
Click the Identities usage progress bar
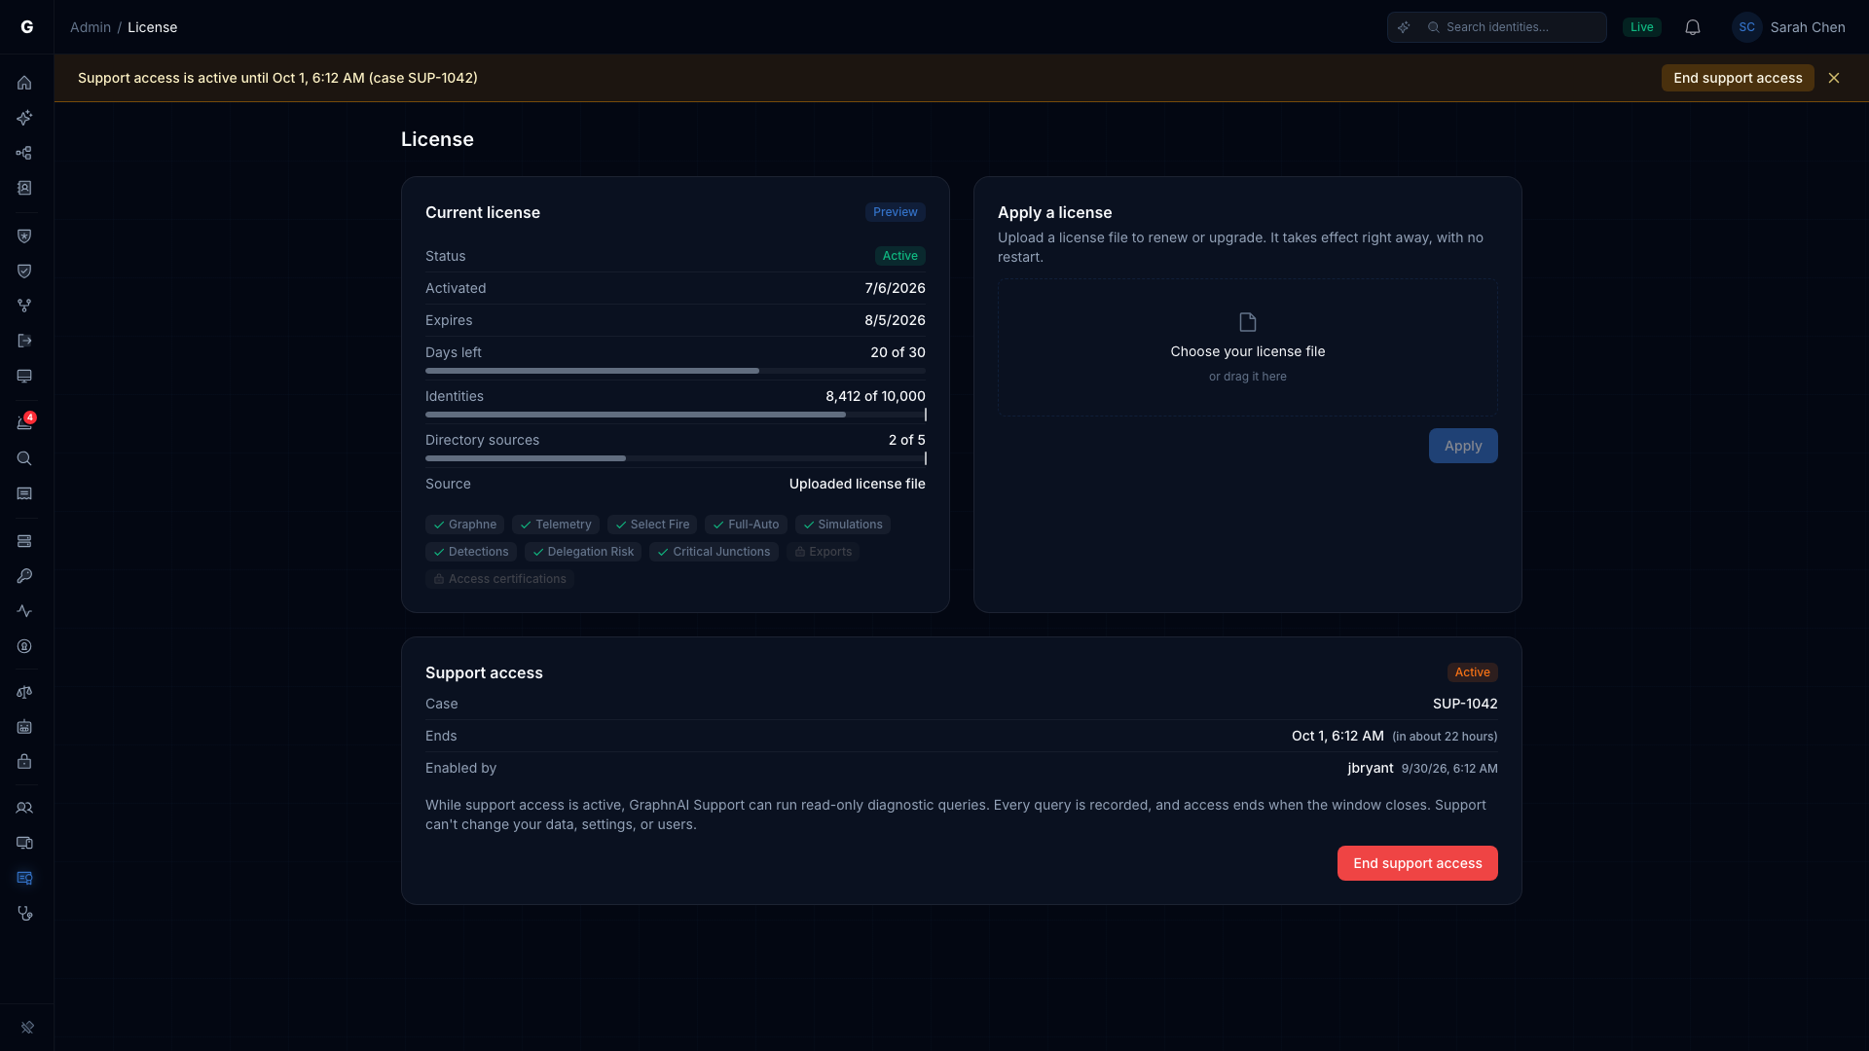676,415
